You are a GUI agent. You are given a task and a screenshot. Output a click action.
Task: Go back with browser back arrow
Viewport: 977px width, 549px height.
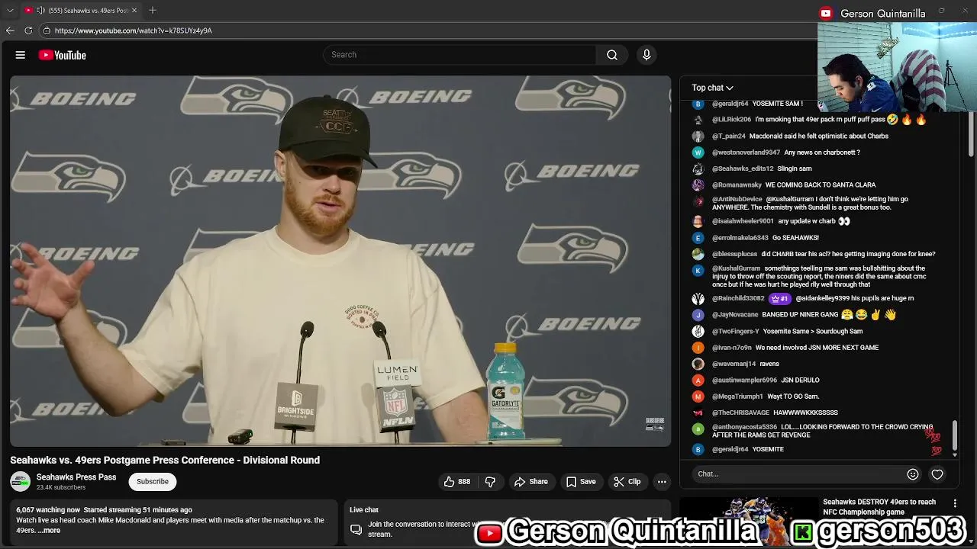click(x=10, y=30)
